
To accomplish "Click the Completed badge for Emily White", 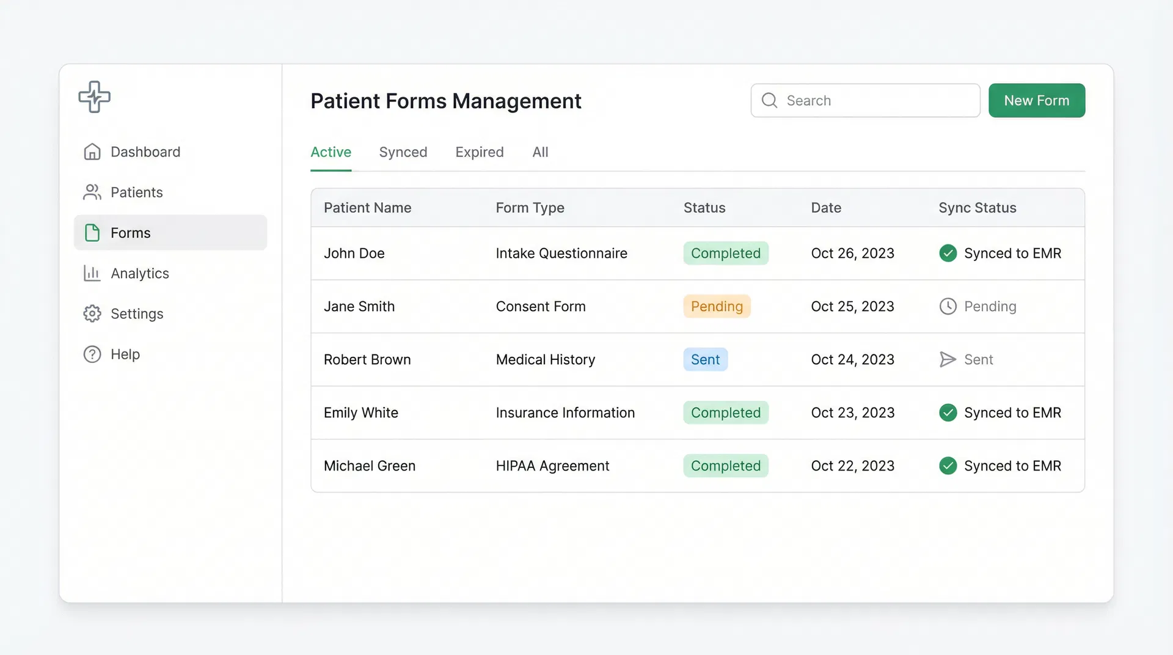I will (x=726, y=412).
